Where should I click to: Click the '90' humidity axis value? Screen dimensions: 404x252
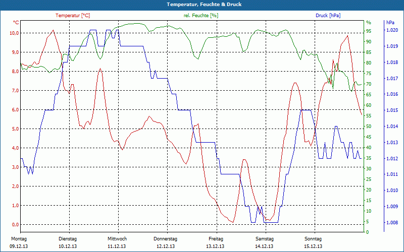coord(369,42)
